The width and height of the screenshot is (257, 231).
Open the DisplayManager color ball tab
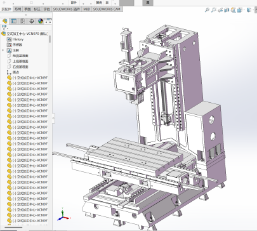click(x=41, y=21)
